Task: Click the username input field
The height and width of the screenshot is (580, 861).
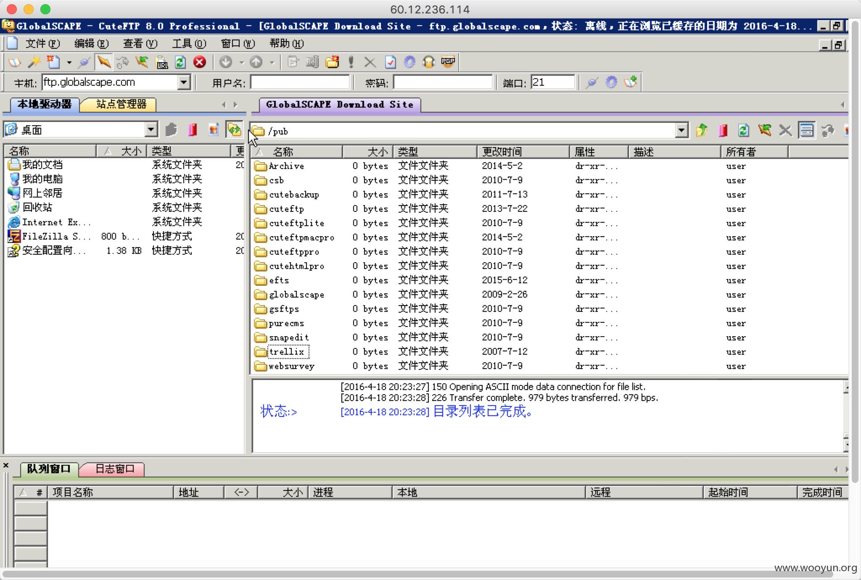Action: pyautogui.click(x=300, y=82)
